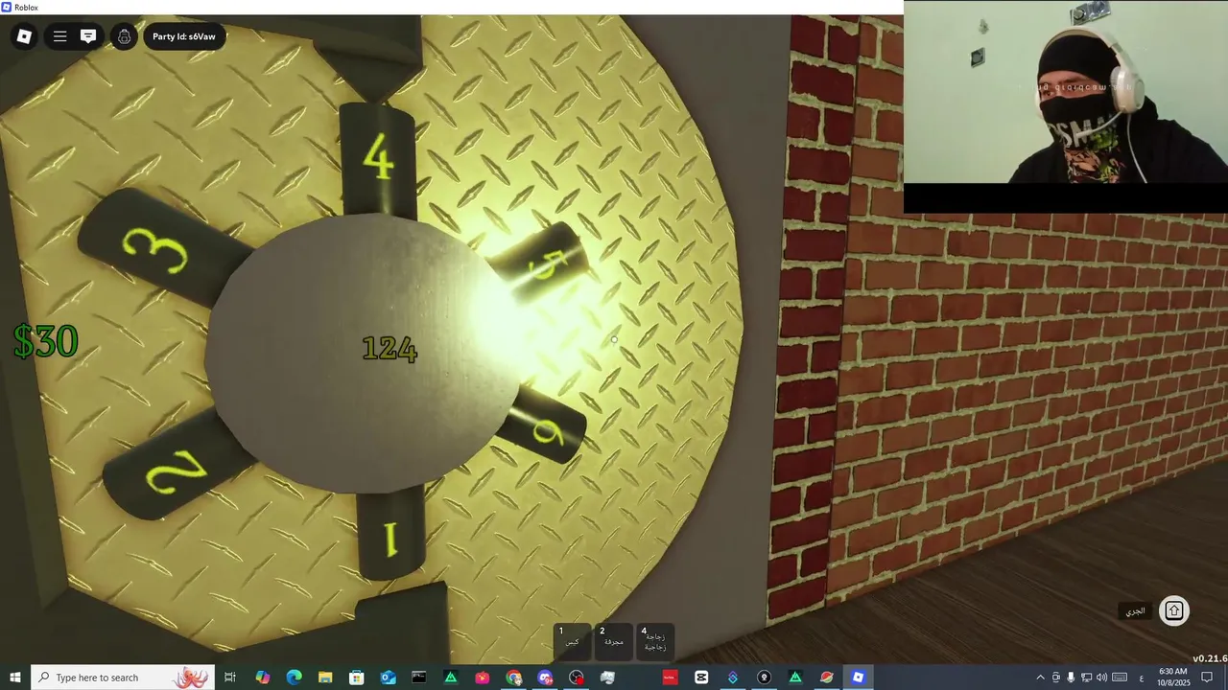This screenshot has width=1228, height=690.
Task: Open Discord from the taskbar
Action: pyautogui.click(x=545, y=678)
